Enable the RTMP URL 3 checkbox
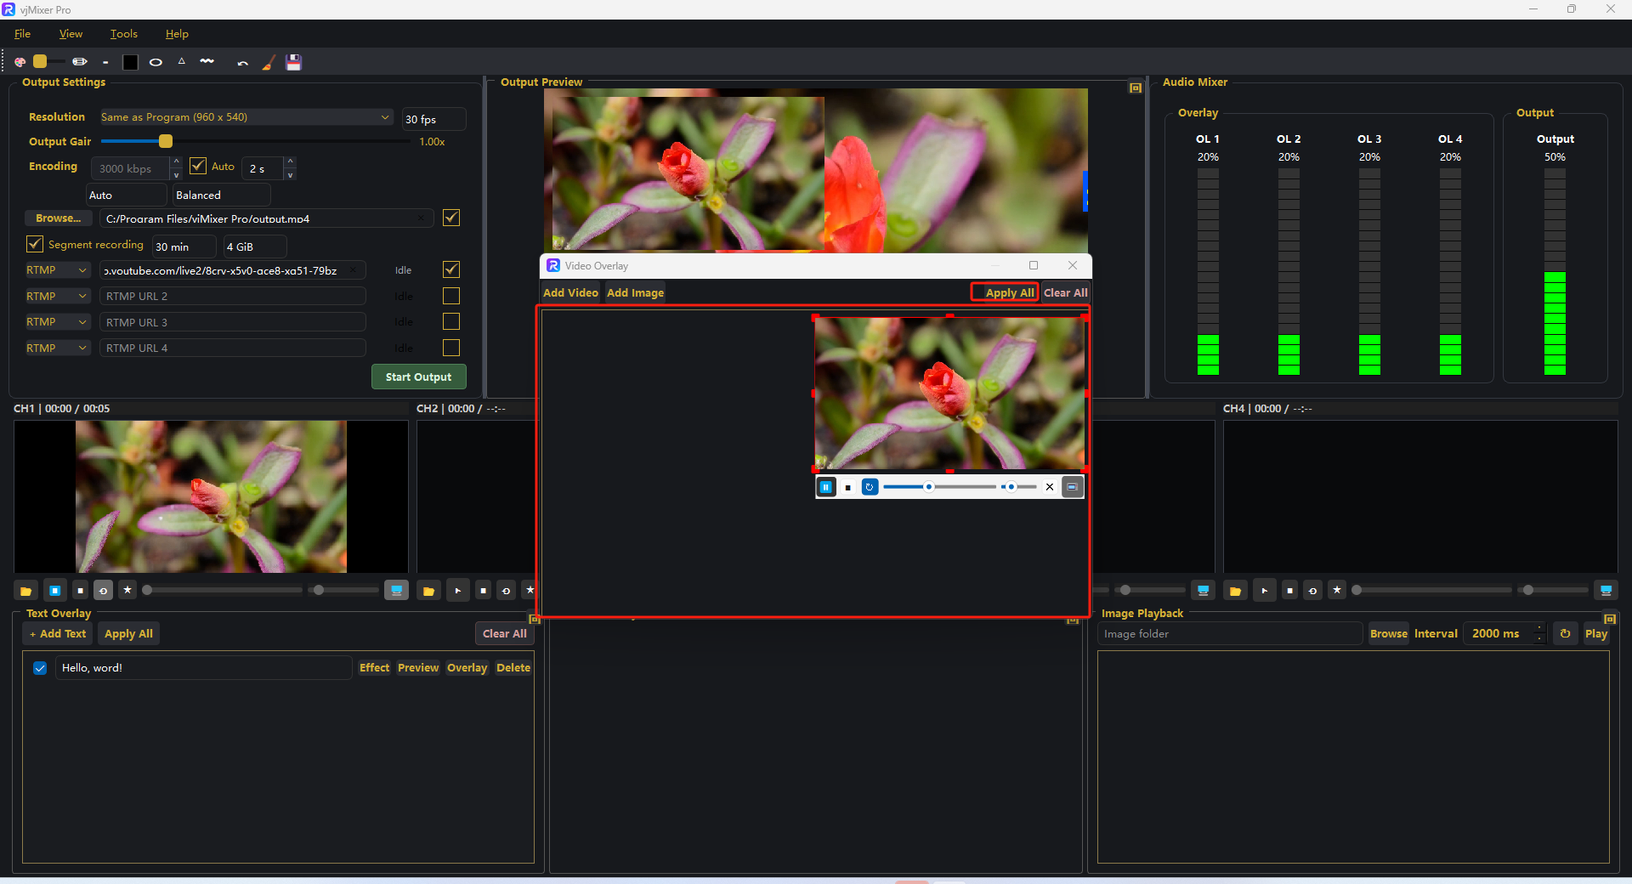1632x884 pixels. (451, 321)
